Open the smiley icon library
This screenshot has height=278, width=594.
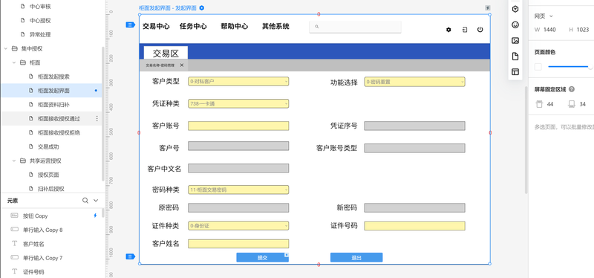515,25
